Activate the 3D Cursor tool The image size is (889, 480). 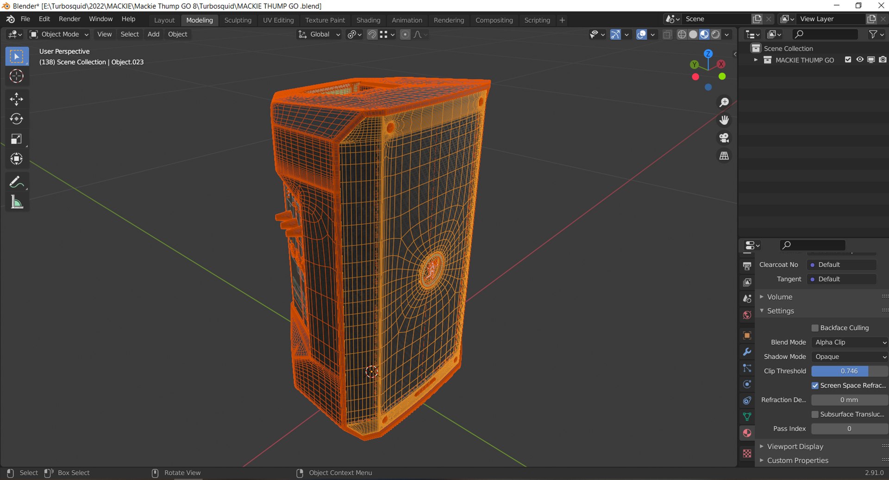pyautogui.click(x=17, y=76)
